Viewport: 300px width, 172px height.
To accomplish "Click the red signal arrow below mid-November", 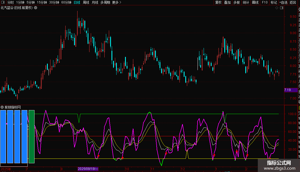I will [166, 153].
